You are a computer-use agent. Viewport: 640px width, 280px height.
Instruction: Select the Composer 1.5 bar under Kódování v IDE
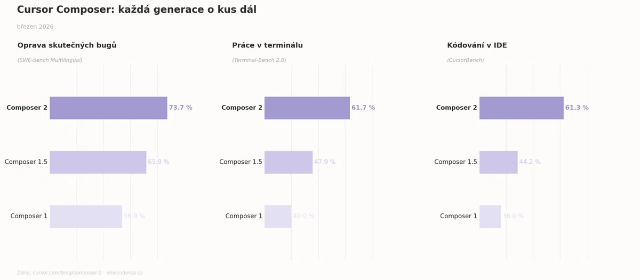[498, 162]
